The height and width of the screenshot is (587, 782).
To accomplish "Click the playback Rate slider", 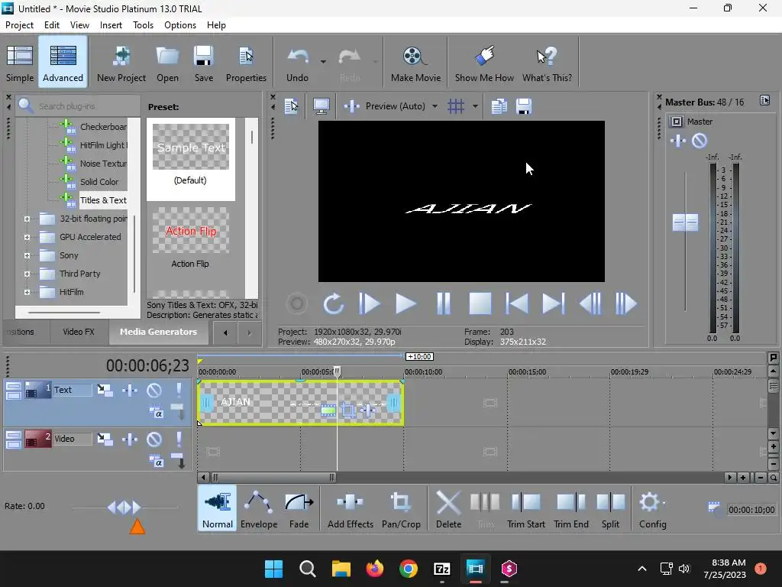I will tap(124, 508).
